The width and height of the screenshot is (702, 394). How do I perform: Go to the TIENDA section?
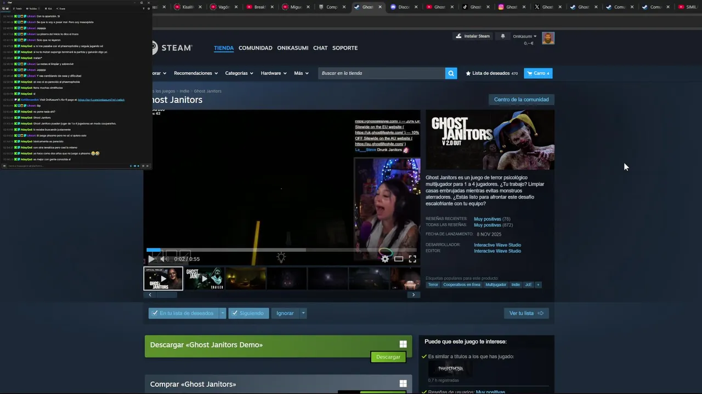coord(224,48)
